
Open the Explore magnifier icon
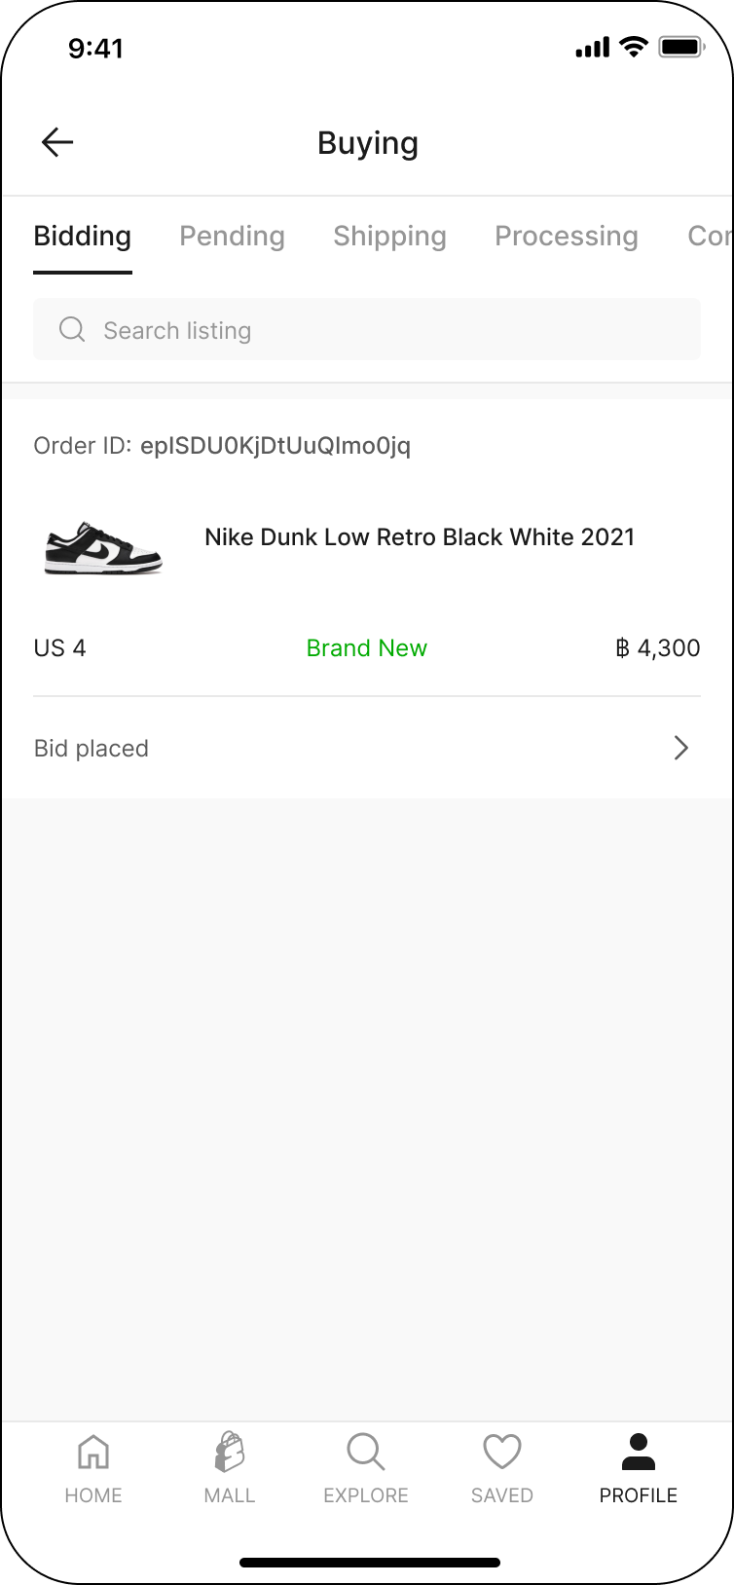coord(366,1453)
